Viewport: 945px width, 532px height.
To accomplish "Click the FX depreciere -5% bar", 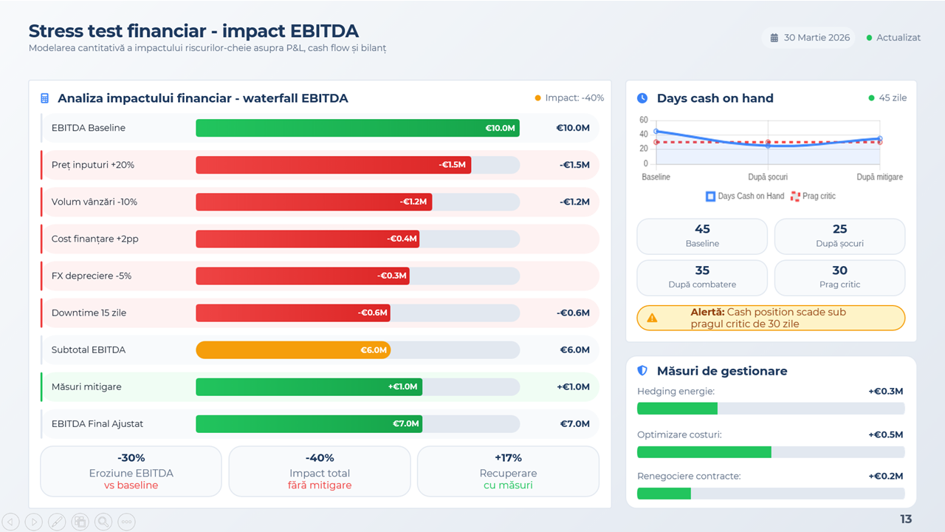I will pyautogui.click(x=303, y=276).
